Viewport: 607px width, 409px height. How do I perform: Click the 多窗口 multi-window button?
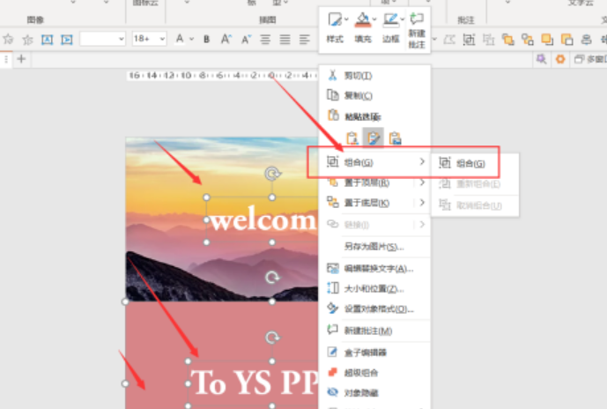click(590, 59)
